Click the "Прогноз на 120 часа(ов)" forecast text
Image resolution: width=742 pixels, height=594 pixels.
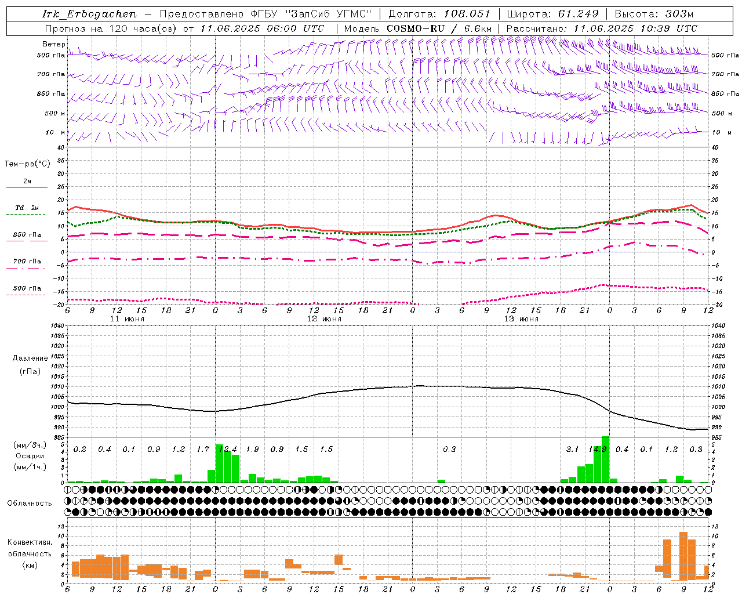point(112,28)
